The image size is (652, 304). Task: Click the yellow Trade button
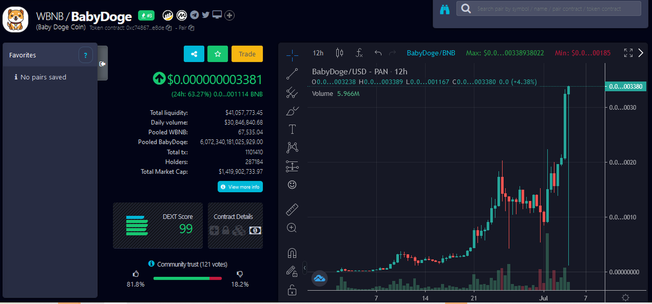coord(247,54)
